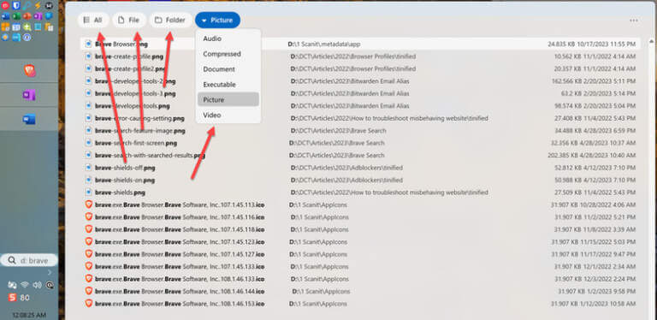The image size is (657, 320).
Task: Click the volume speaker icon
Action: [x=37, y=285]
